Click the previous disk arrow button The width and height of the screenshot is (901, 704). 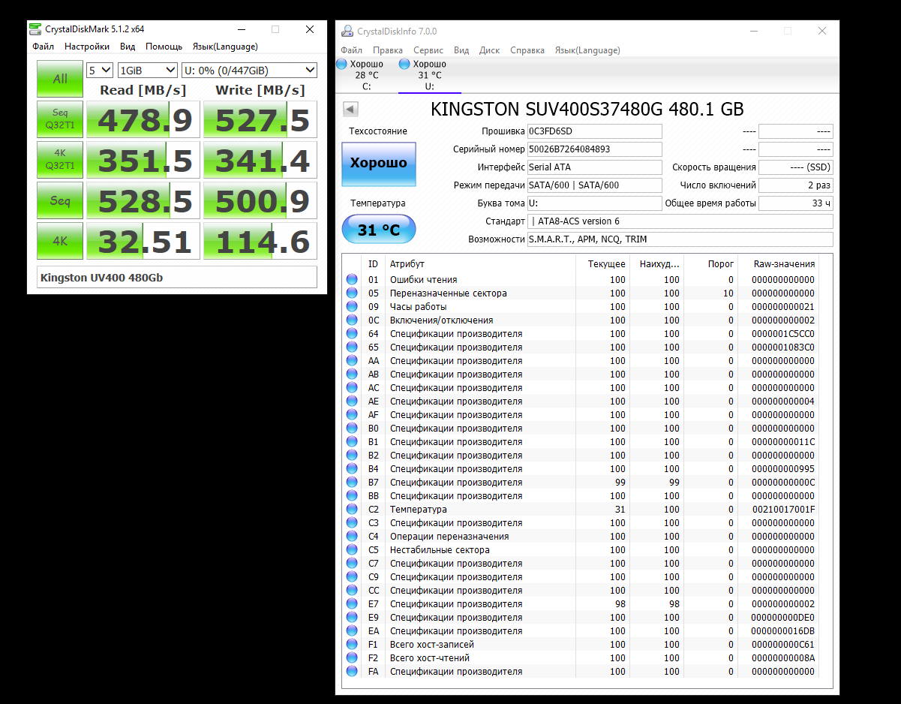[350, 110]
